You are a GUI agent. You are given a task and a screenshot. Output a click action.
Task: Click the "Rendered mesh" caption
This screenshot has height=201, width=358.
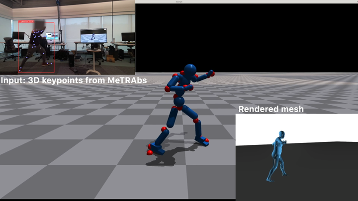(x=271, y=109)
